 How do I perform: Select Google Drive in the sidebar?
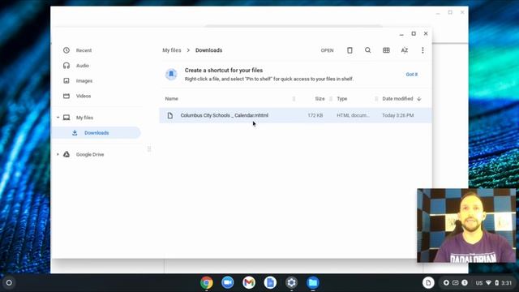tap(90, 155)
